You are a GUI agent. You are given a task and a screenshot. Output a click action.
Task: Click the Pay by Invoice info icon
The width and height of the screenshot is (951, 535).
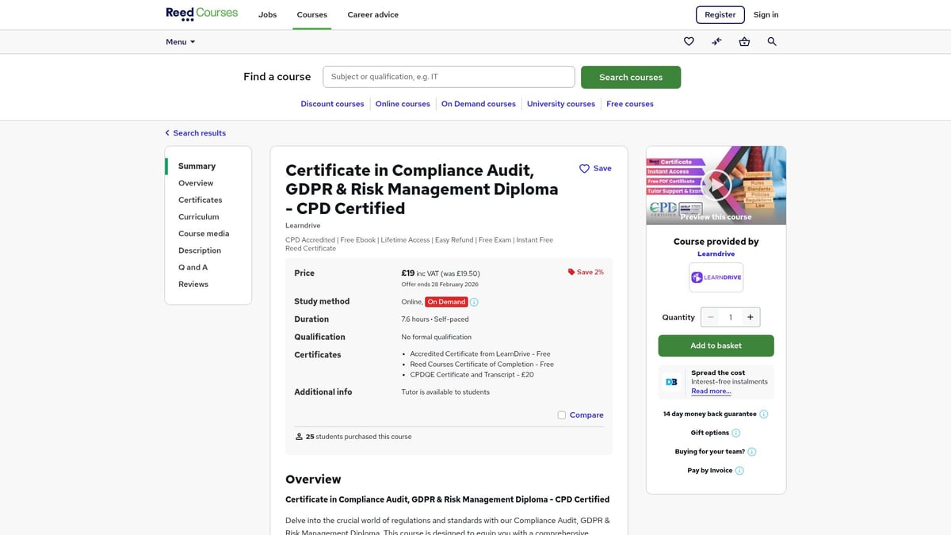739,470
